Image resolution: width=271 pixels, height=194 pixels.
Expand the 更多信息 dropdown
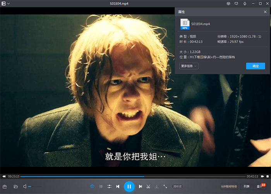[x=189, y=66]
